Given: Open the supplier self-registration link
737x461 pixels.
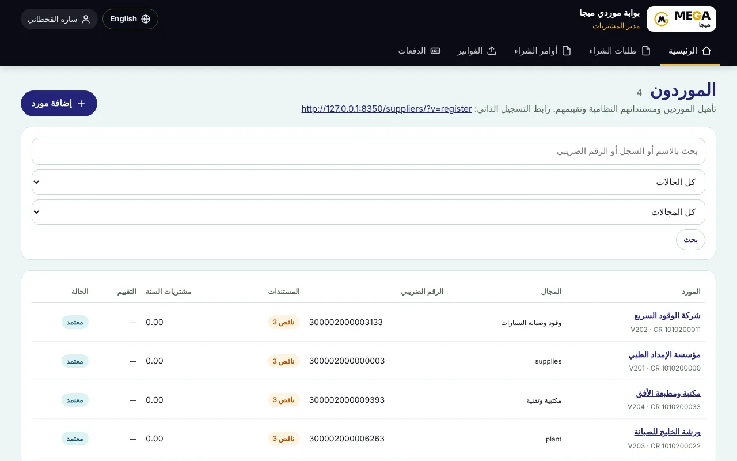Looking at the screenshot, I should pos(386,108).
